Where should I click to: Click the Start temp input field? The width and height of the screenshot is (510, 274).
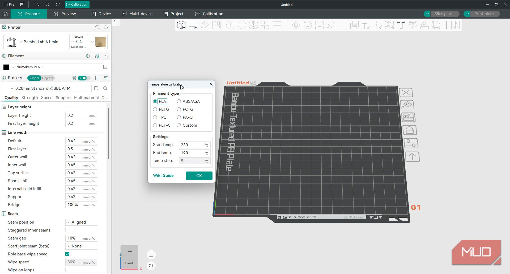coord(194,145)
